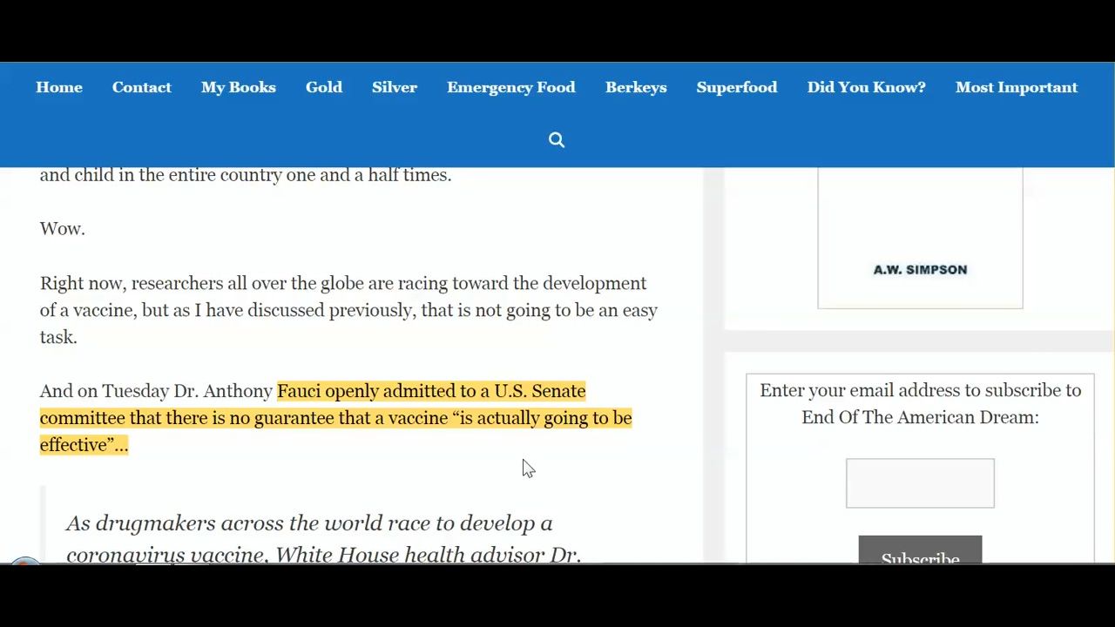Viewport: 1115px width, 627px height.
Task: Click the 'Enter your email address' heading
Action: [920, 403]
